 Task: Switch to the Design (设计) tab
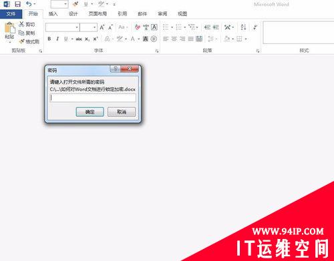(x=73, y=14)
